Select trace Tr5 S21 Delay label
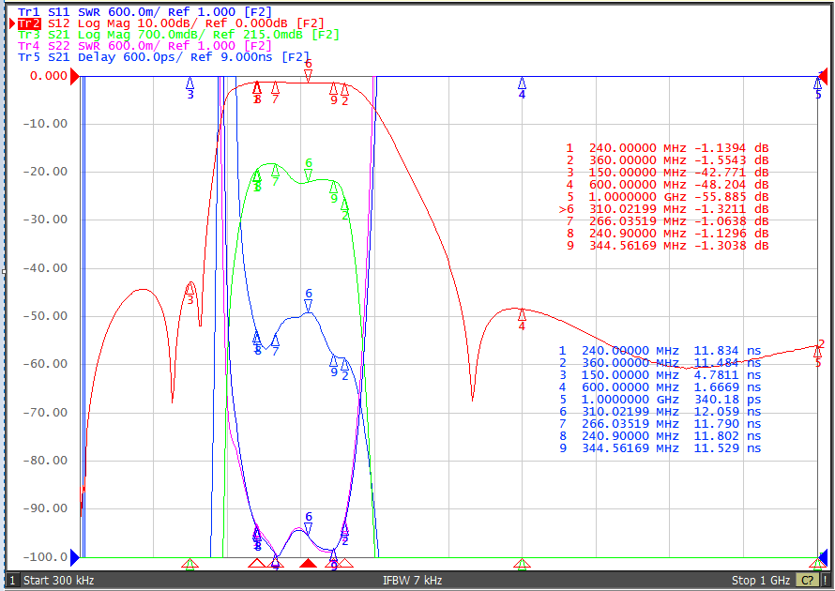This screenshot has height=591, width=835. [x=163, y=57]
